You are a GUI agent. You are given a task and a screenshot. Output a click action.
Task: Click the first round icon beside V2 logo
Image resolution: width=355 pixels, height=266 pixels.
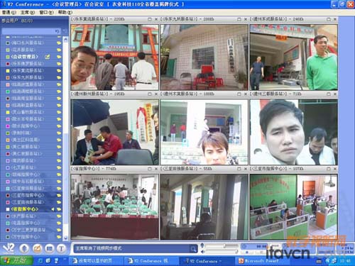coord(24,248)
